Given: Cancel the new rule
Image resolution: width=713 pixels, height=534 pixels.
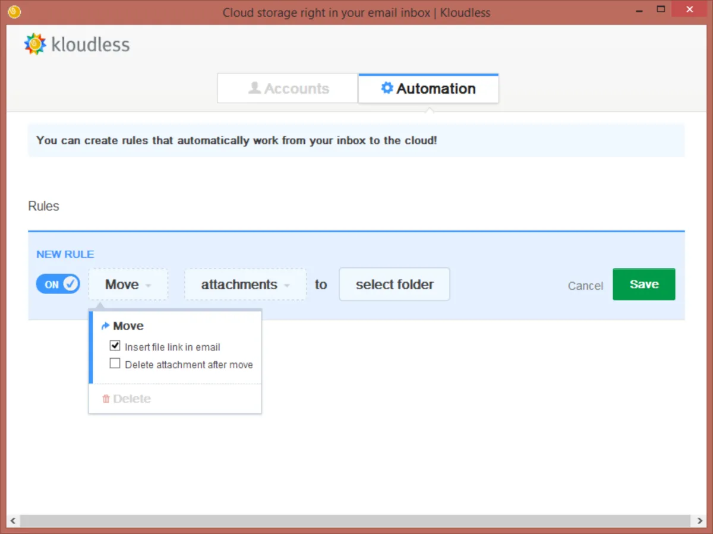Looking at the screenshot, I should tap(585, 286).
